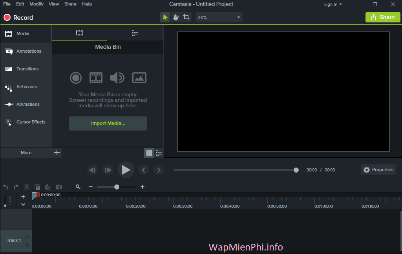Screen dimensions: 402x254
Task: Open the Share menu in menu bar
Action: coord(70,4)
